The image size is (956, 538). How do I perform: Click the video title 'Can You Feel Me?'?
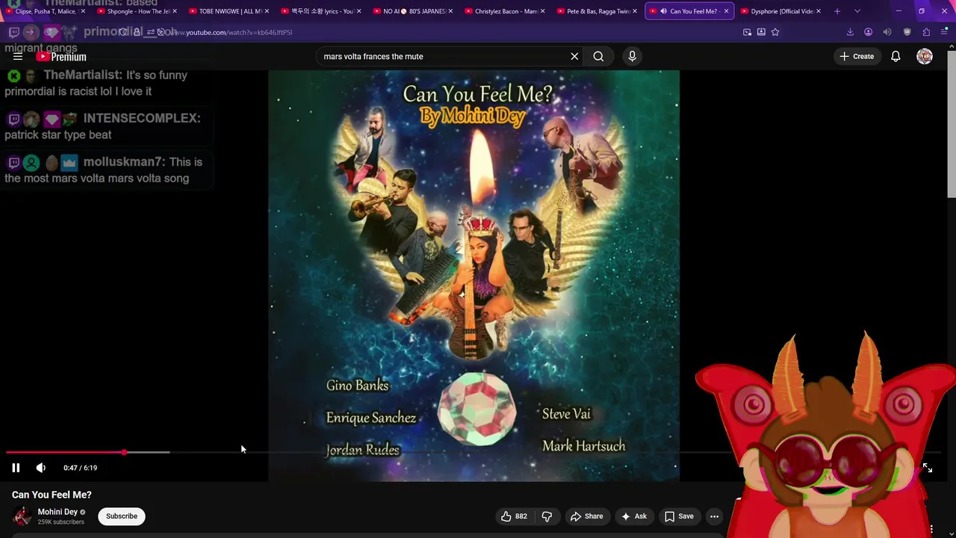[52, 495]
